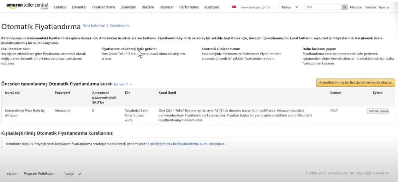Click inline Kişiselleştirilmiş bir fiyatlandırma kuralı oluşturun link

pyautogui.click(x=186, y=144)
